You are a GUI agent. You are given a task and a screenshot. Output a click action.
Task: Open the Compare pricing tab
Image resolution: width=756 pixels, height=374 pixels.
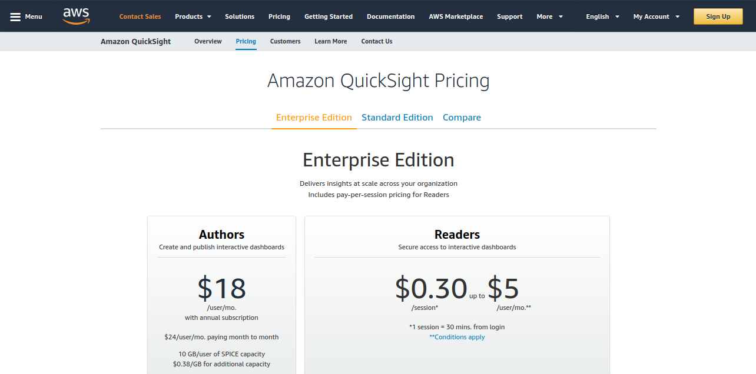tap(462, 117)
